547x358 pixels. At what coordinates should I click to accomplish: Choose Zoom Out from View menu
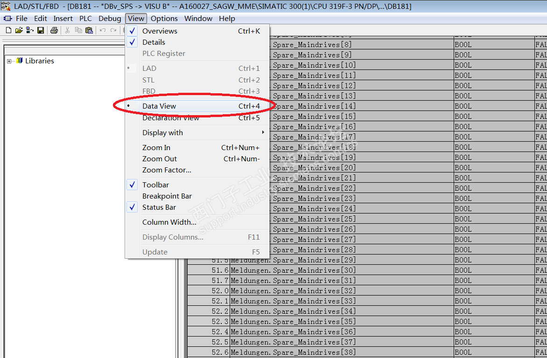coord(198,158)
